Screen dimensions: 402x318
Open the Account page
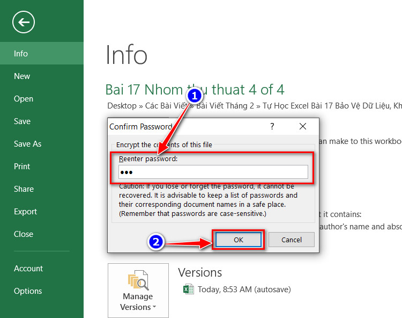tap(41, 269)
